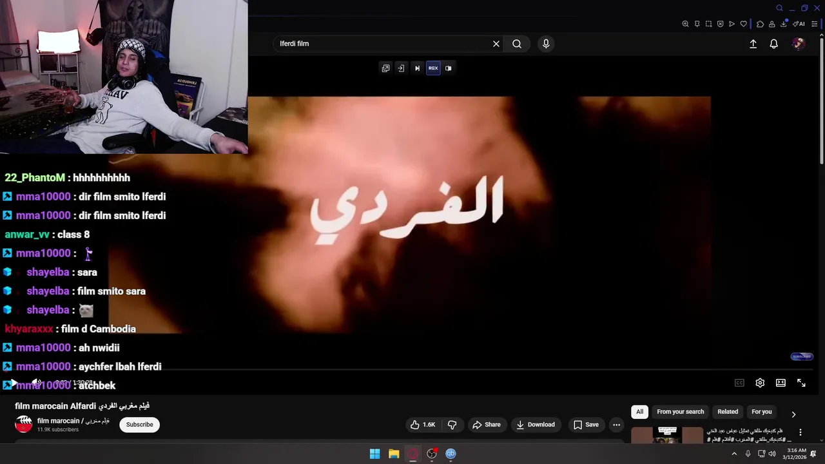Open the qBittorrent taskbar icon
The image size is (825, 464).
[451, 454]
